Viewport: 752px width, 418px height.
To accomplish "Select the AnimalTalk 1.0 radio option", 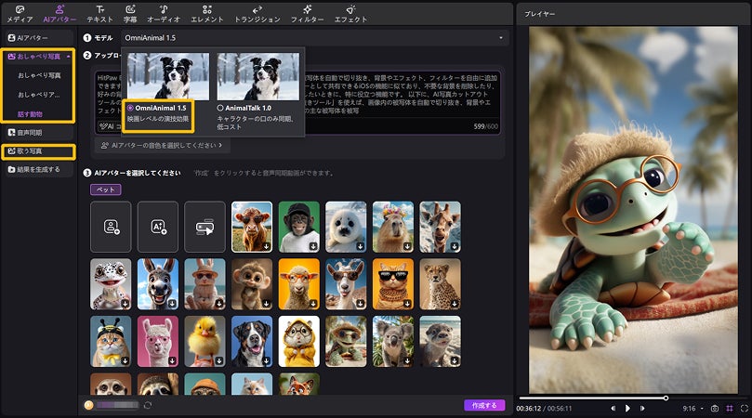I will [x=220, y=108].
